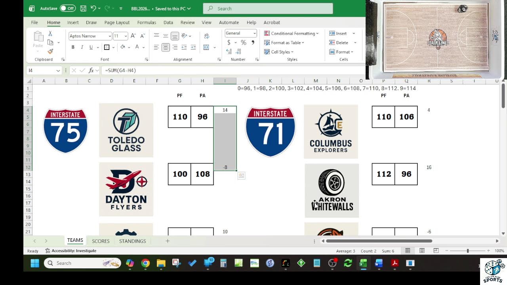Toggle Bottom Align button
Image resolution: width=507 pixels, height=285 pixels.
(175, 36)
